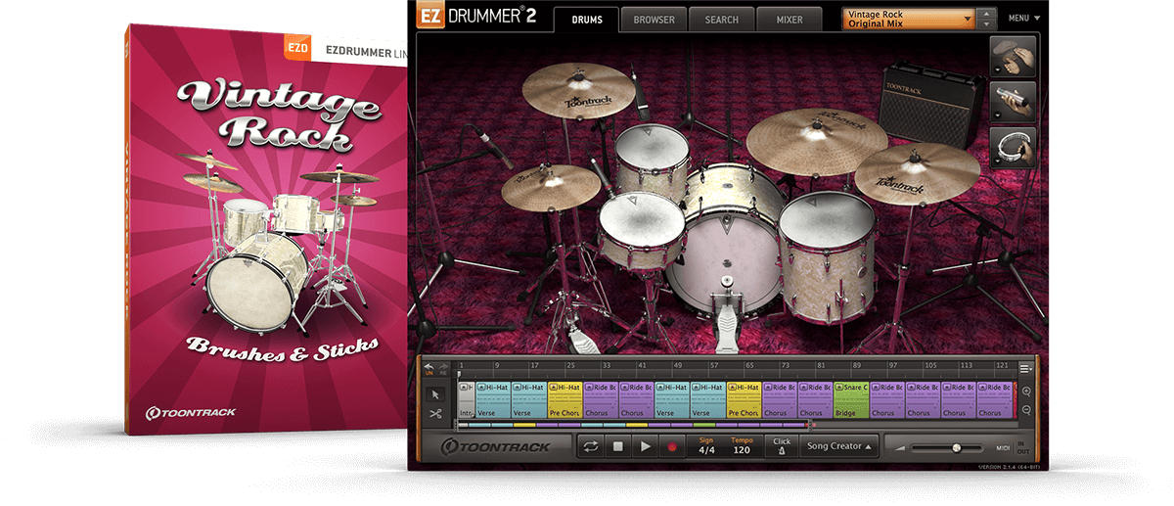Open the Vintage Rock preset dropdown
Image resolution: width=1174 pixels, height=506 pixels.
pos(910,19)
